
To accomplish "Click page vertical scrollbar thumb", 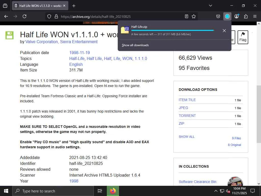I will [x=258, y=114].
